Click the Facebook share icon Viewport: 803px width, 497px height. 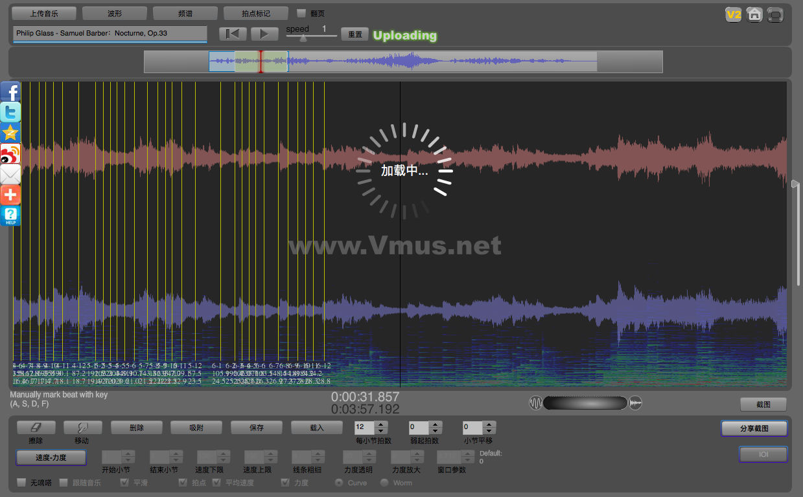tap(10, 92)
